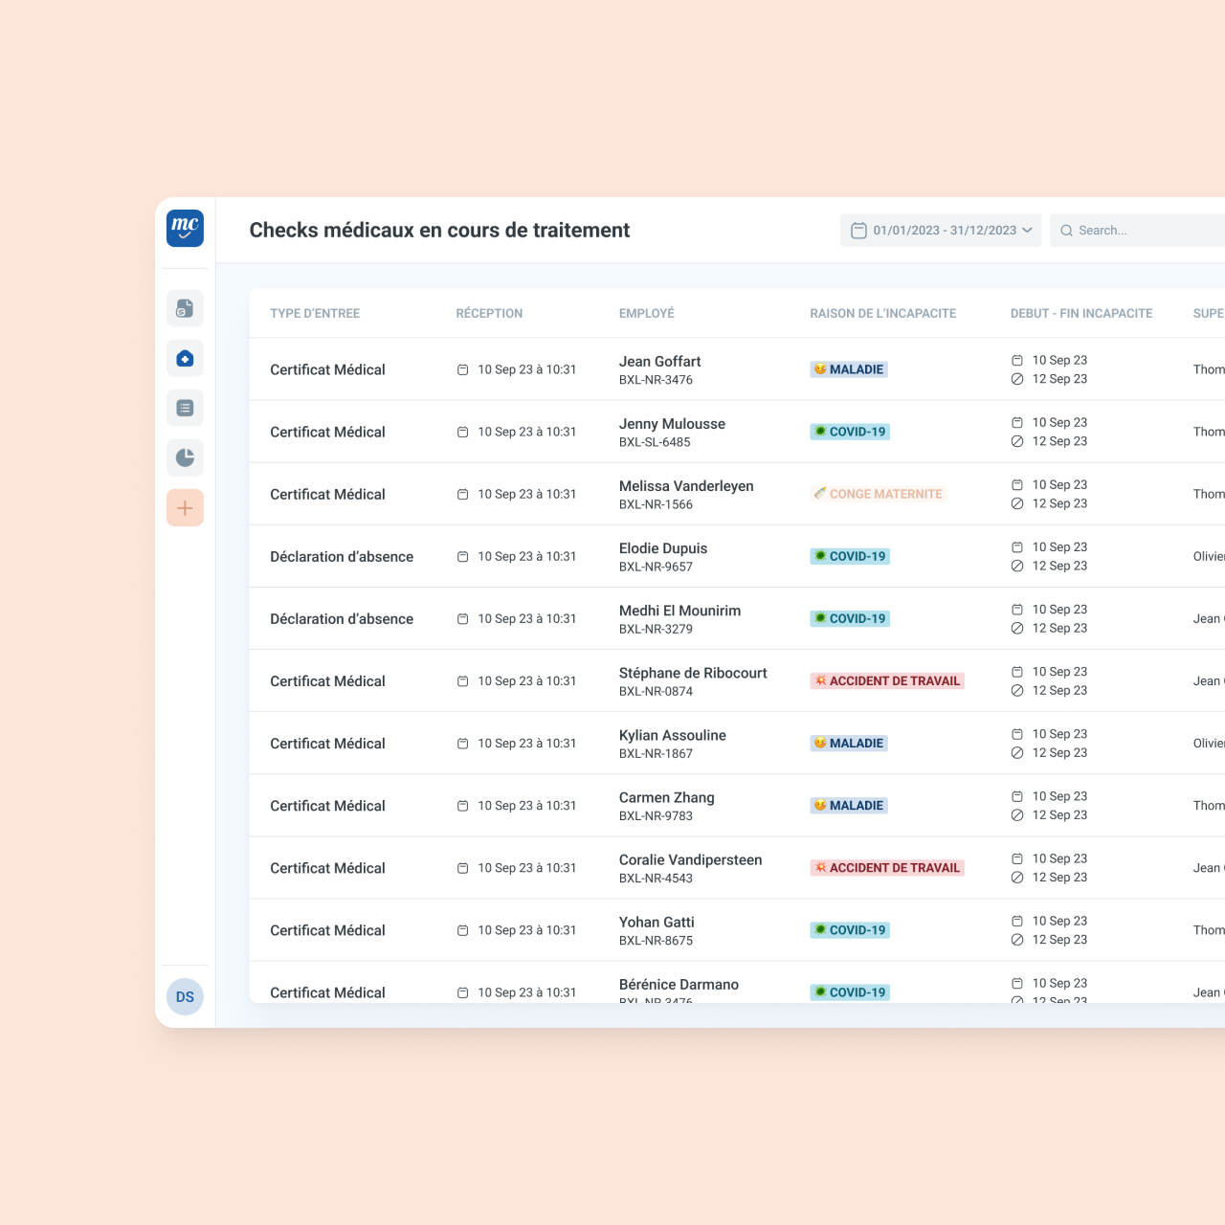Click ACCIDENT DE TRAVAIL tag for Stéphane

[887, 680]
